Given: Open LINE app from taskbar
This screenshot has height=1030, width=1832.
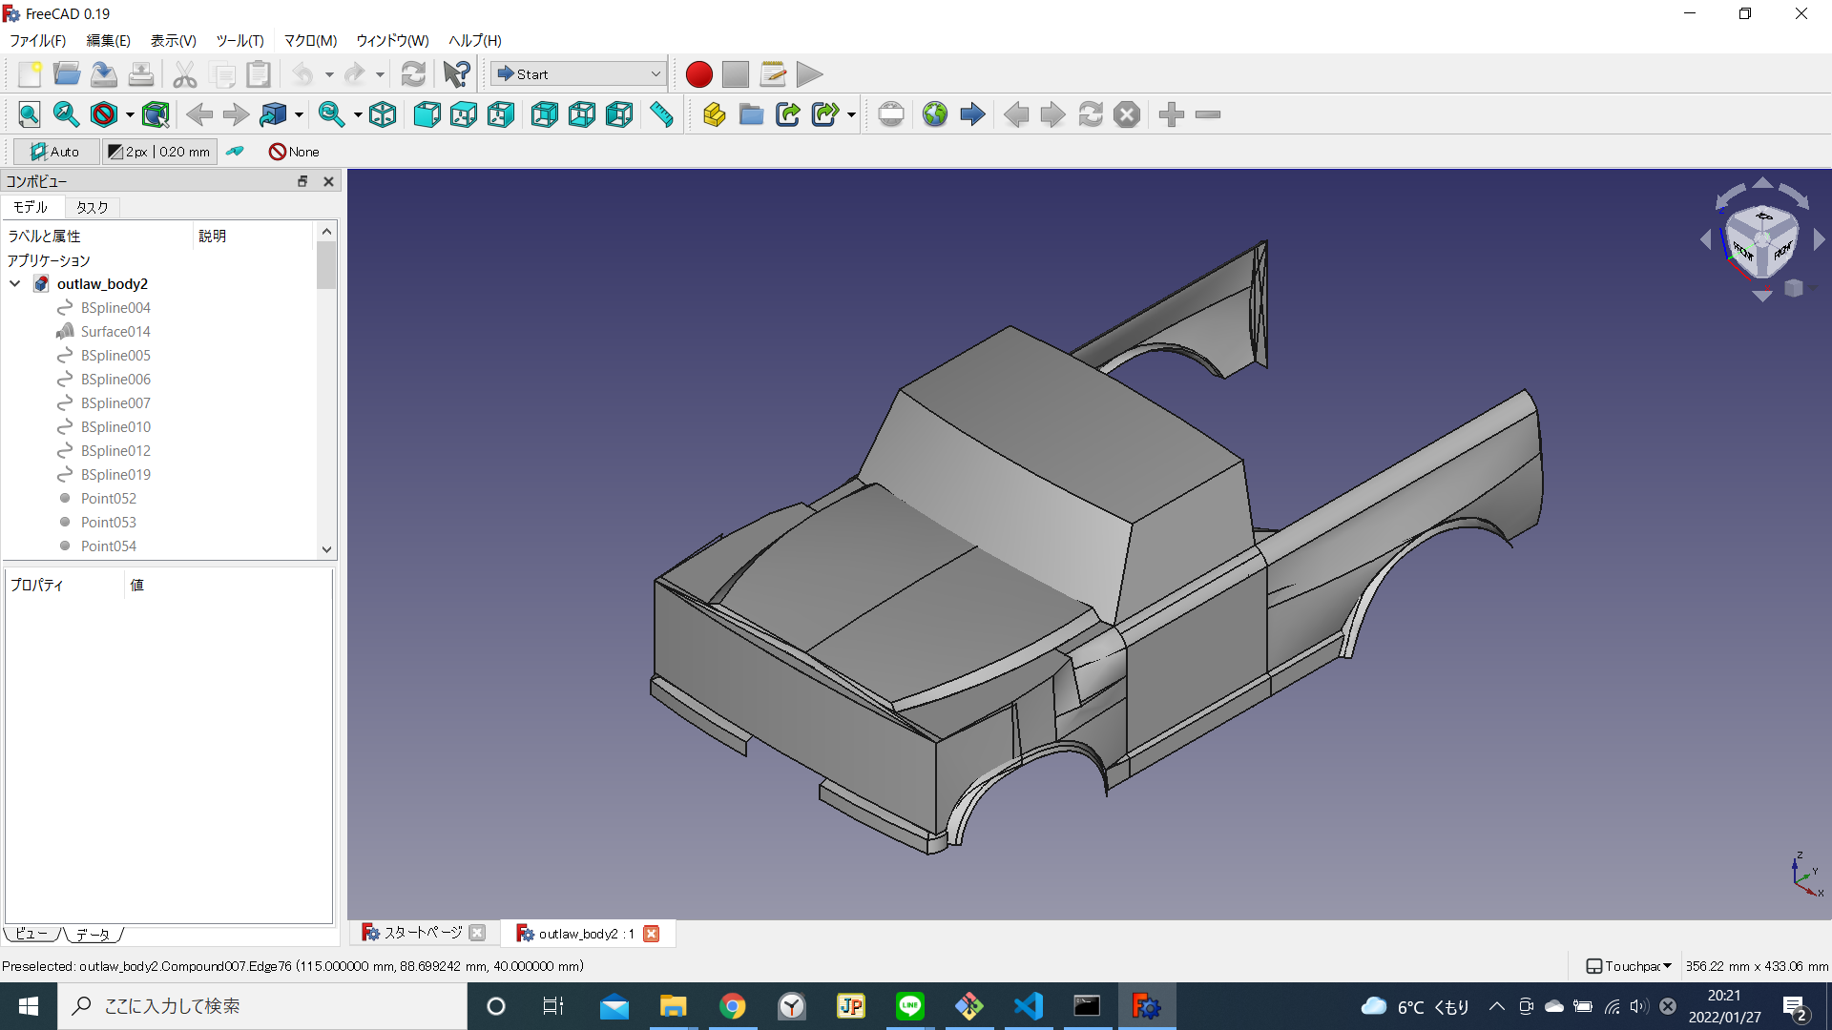Looking at the screenshot, I should 909,1006.
